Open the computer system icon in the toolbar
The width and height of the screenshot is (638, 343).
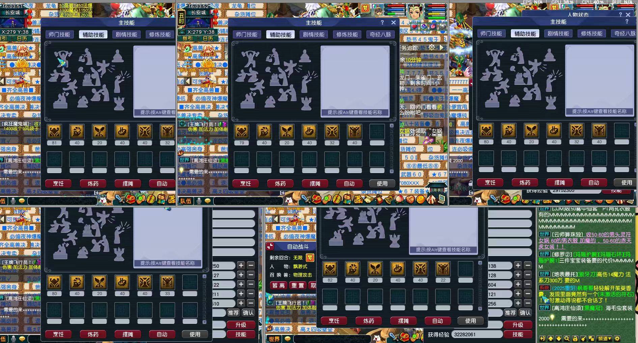tap(442, 200)
